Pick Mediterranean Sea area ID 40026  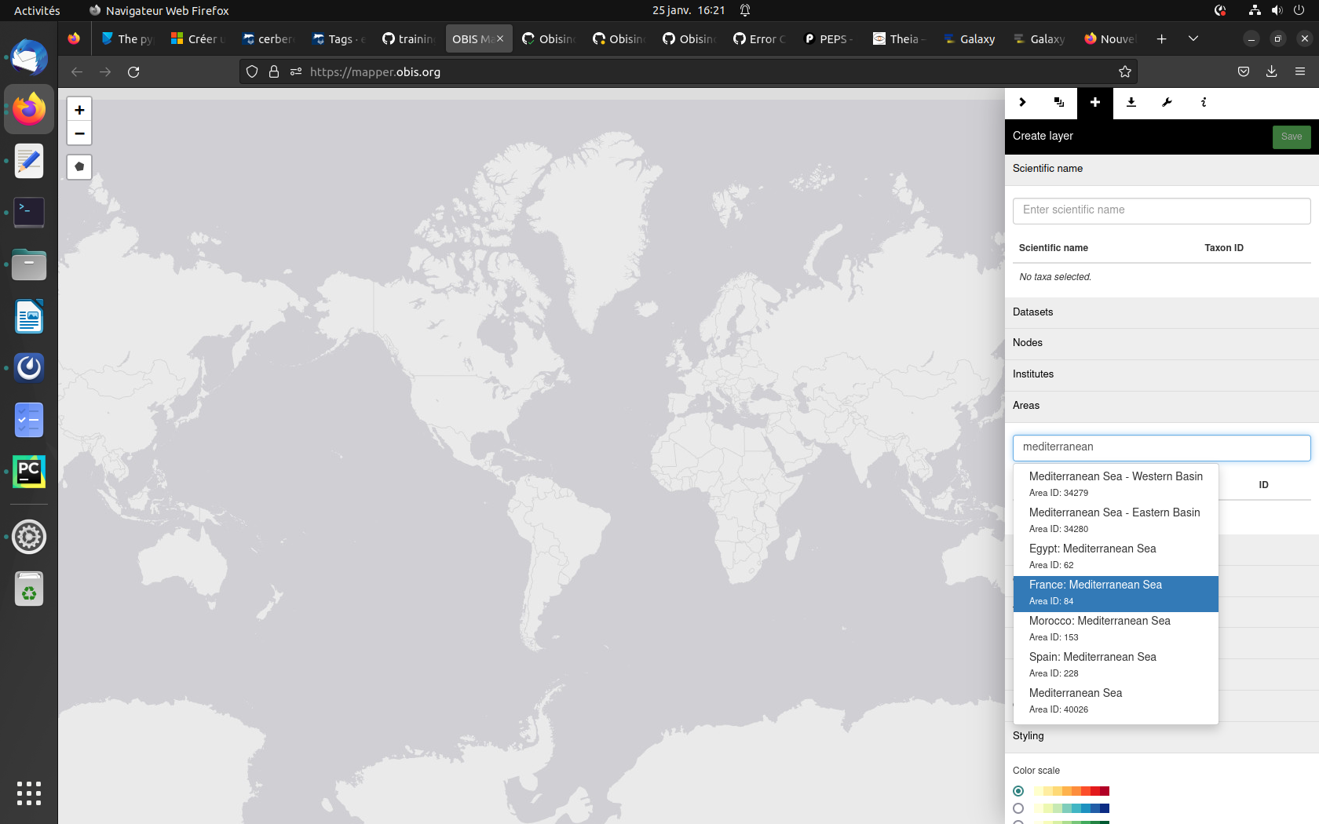(x=1116, y=701)
